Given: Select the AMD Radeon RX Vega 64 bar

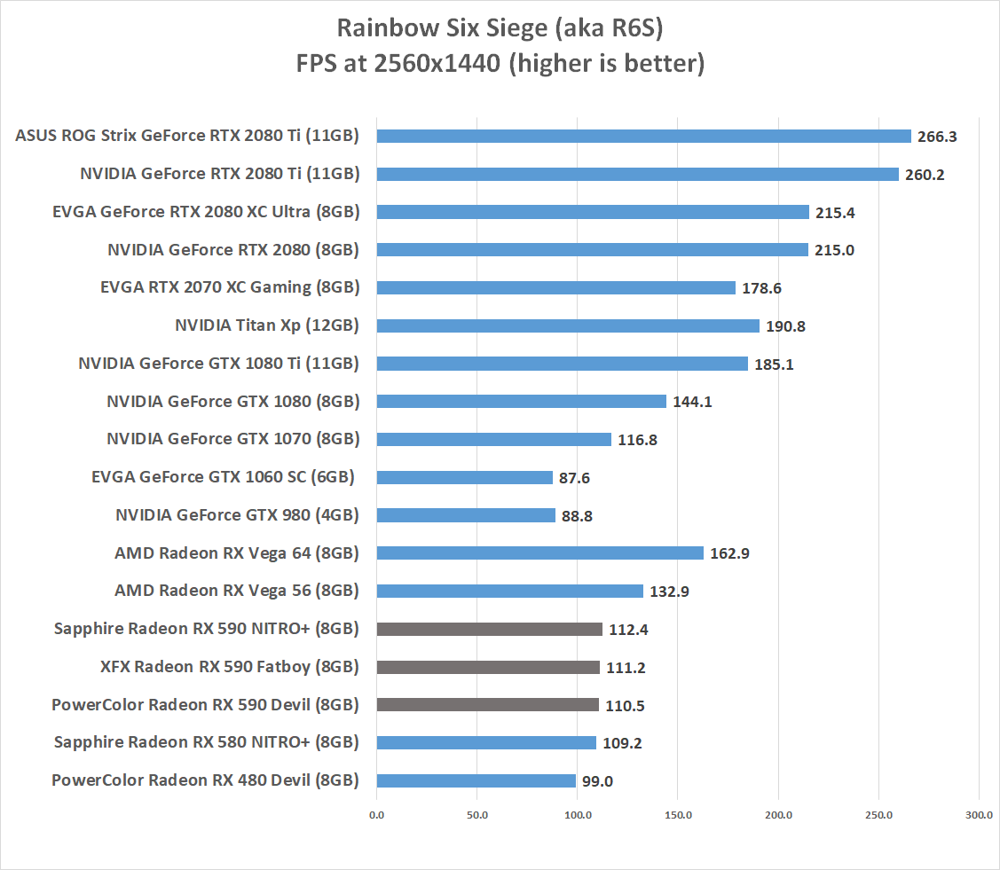Looking at the screenshot, I should click(540, 553).
